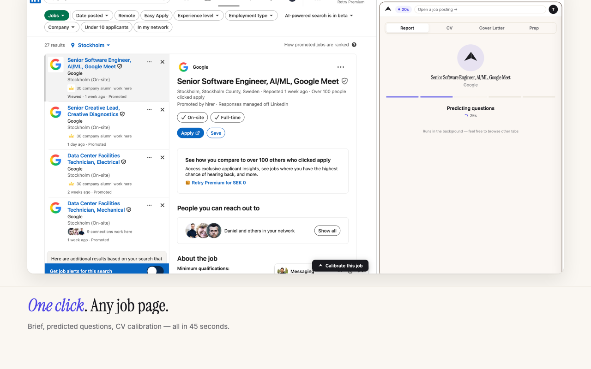Click the extension's arrow logo in sidebar header
Screen dimensions: 591x369
tap(388, 9)
